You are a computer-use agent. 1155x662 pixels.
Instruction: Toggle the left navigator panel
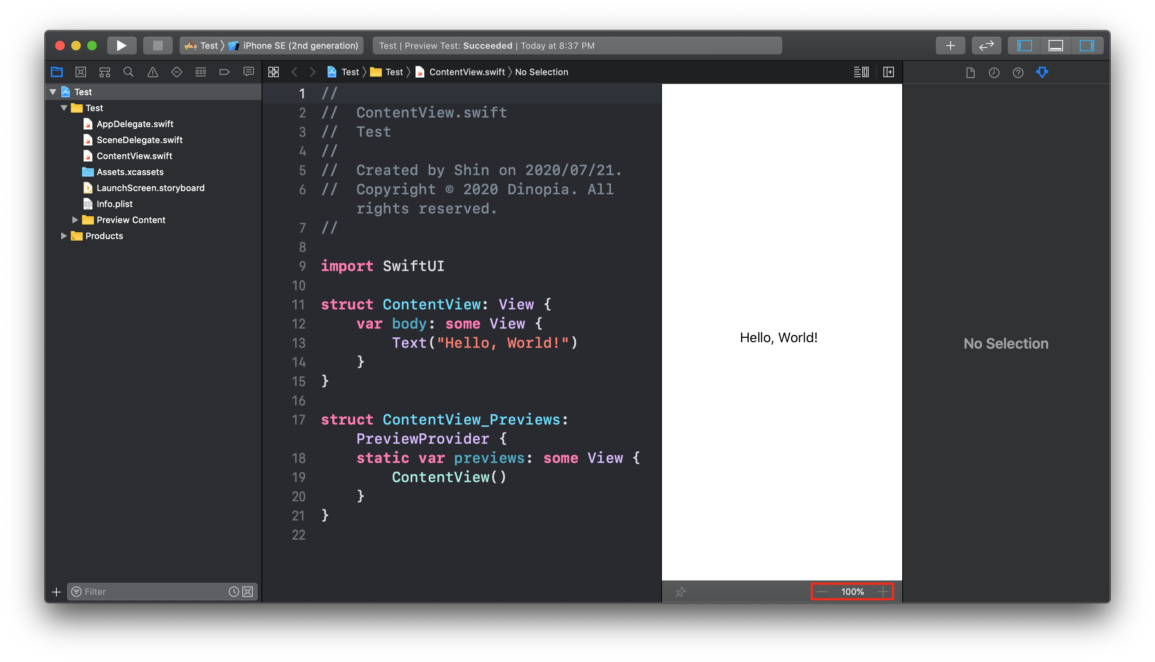1024,46
